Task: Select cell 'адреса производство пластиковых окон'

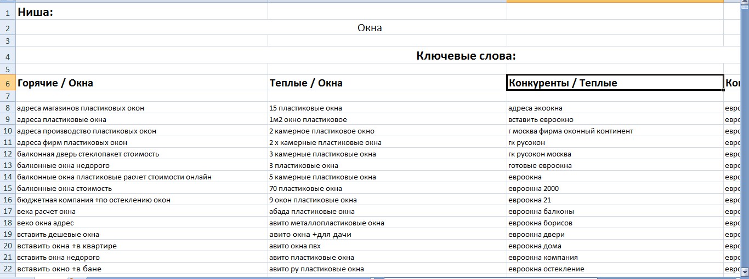Action: pos(142,131)
